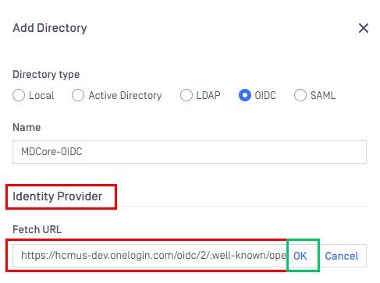The width and height of the screenshot is (380, 283).
Task: Click the SAML option label text
Action: pos(323,95)
